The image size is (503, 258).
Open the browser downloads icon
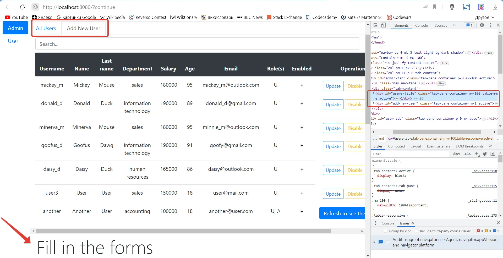pos(495,7)
